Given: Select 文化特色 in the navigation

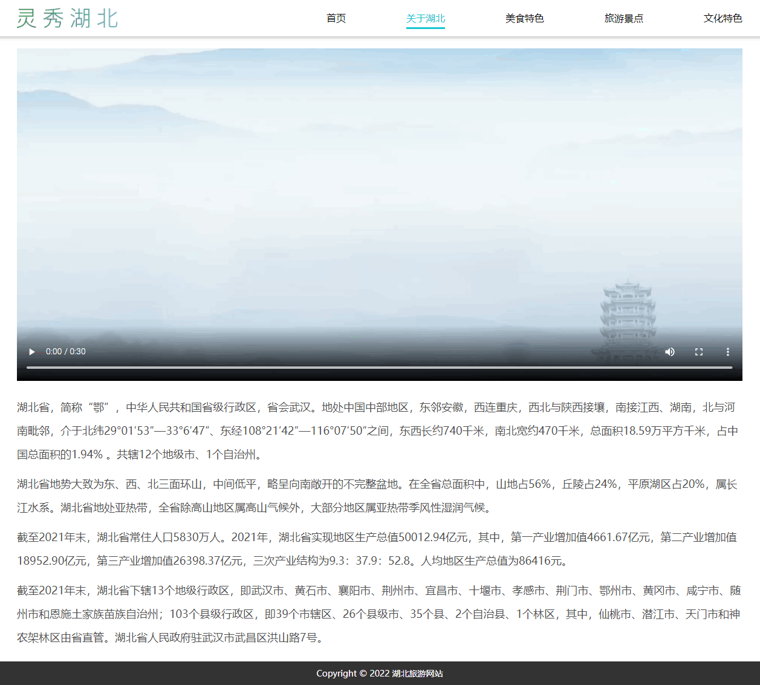Looking at the screenshot, I should pos(723,19).
